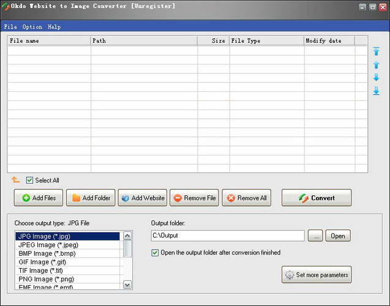Sort by the Size column header
This screenshot has height=306, width=390.
tap(213, 40)
